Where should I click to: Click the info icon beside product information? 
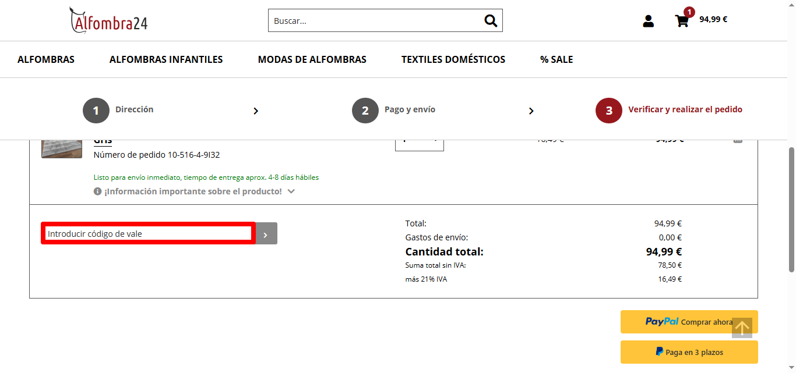point(98,191)
